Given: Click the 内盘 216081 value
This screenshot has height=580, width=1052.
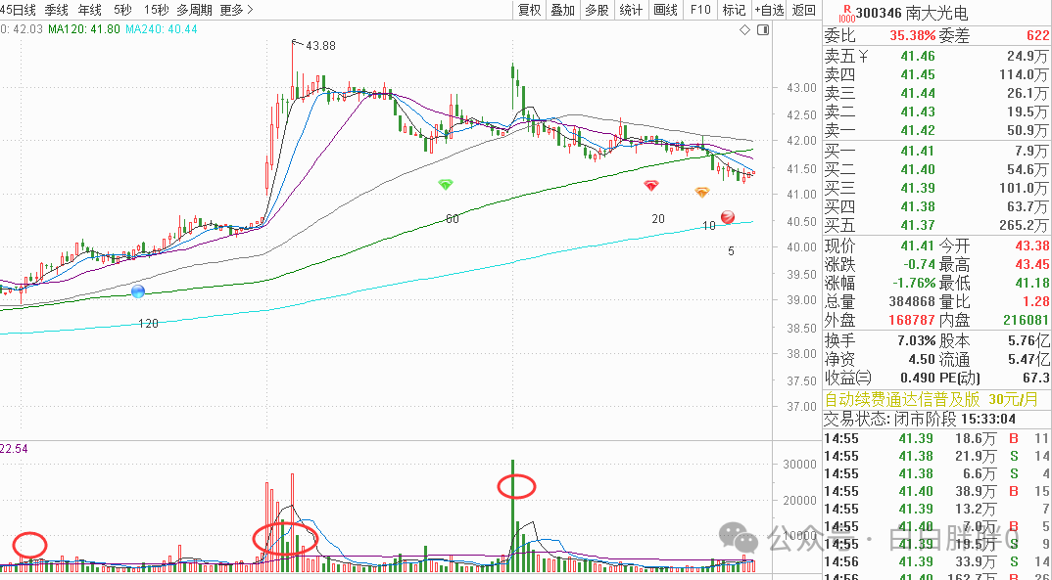Looking at the screenshot, I should pos(1027,321).
